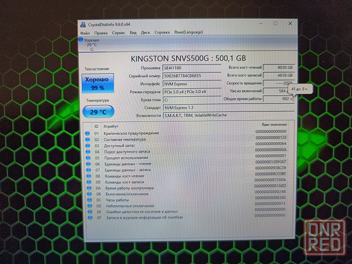Click the status icon for attribute 05
This screenshot has height=264, width=352.
pyautogui.click(x=88, y=158)
